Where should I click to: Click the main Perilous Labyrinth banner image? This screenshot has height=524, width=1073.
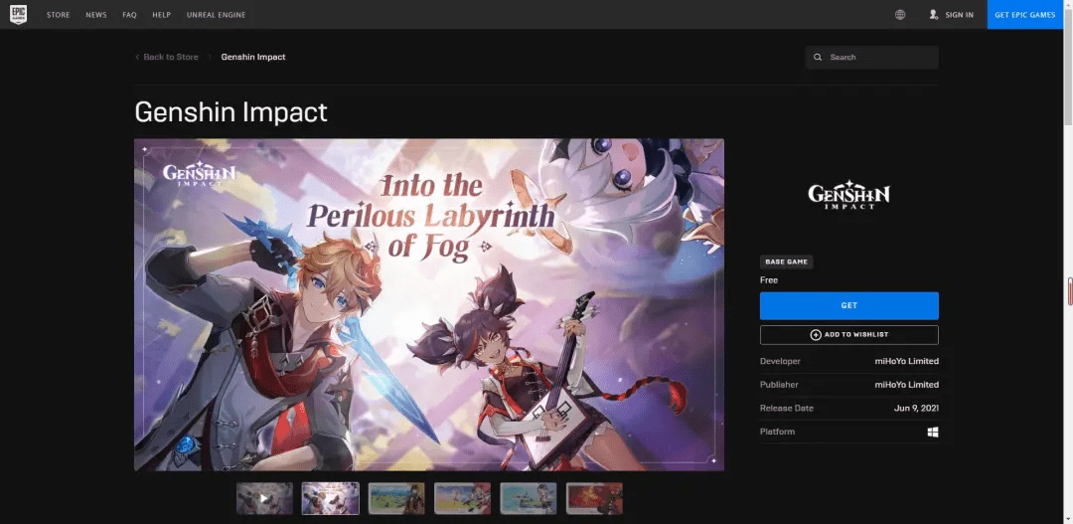click(429, 305)
